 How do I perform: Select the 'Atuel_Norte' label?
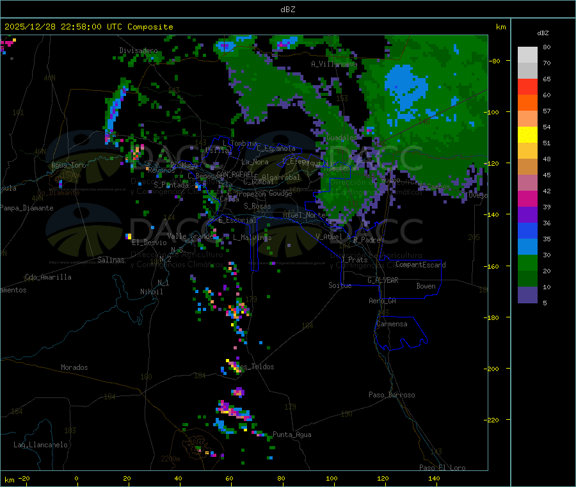(x=304, y=215)
